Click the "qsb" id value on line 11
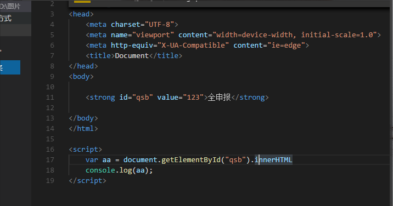This screenshot has width=393, height=206. tap(142, 98)
